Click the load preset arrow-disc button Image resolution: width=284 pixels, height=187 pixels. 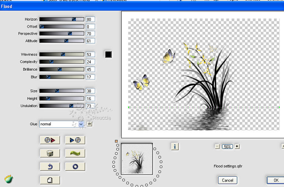pos(75,140)
